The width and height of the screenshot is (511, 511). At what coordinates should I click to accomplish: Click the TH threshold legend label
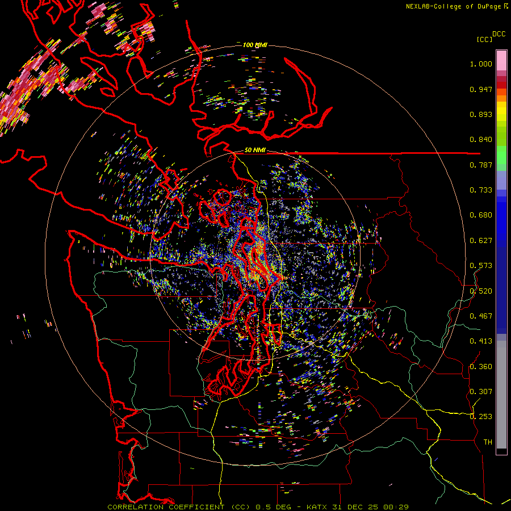pyautogui.click(x=488, y=442)
